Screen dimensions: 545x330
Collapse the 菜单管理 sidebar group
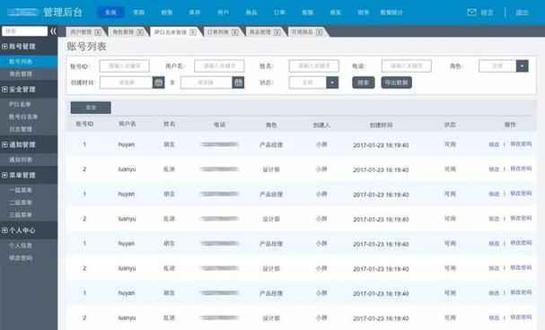(4, 175)
